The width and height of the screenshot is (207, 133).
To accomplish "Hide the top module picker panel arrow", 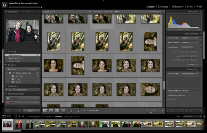I will [103, 1].
